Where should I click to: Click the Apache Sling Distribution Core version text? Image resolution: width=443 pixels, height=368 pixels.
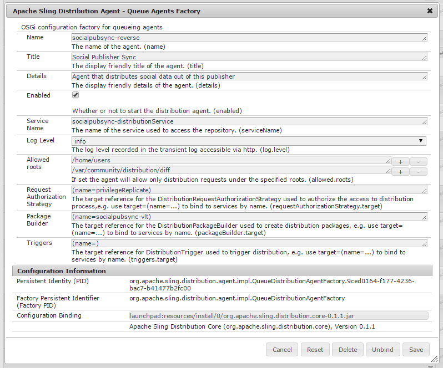pyautogui.click(x=252, y=326)
